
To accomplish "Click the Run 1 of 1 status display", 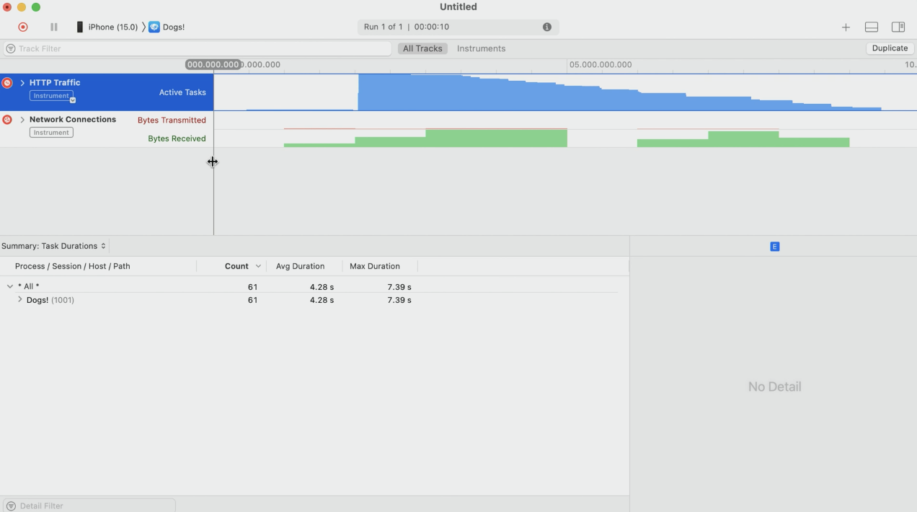I will 458,27.
